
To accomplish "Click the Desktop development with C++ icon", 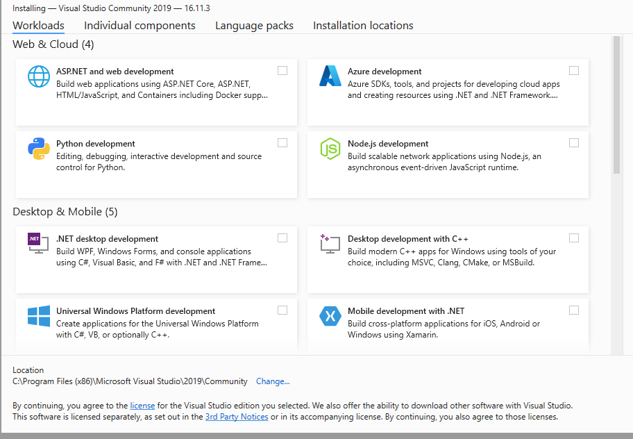I will (330, 243).
